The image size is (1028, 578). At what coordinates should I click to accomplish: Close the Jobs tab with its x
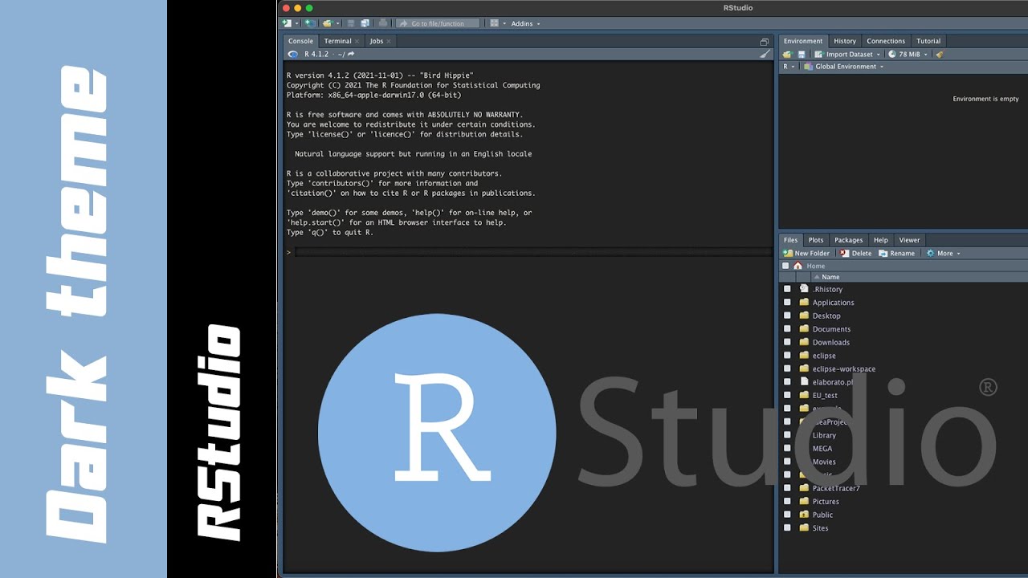point(389,42)
